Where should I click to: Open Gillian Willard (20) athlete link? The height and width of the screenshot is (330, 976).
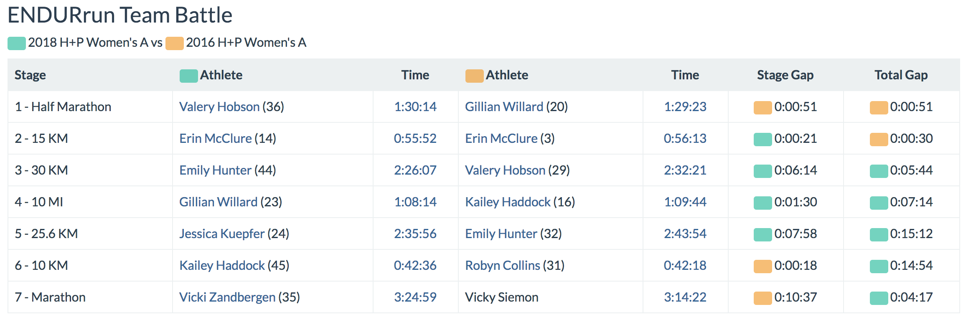(x=504, y=107)
